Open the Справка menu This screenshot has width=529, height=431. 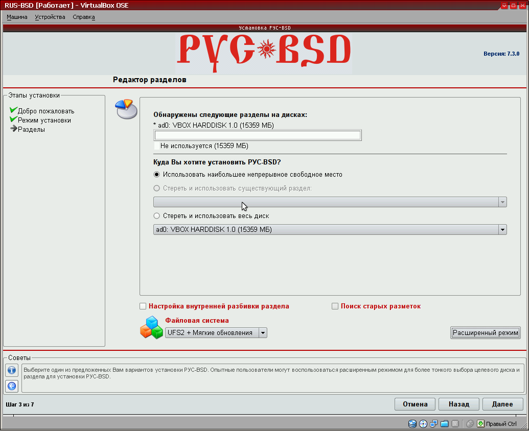(84, 17)
